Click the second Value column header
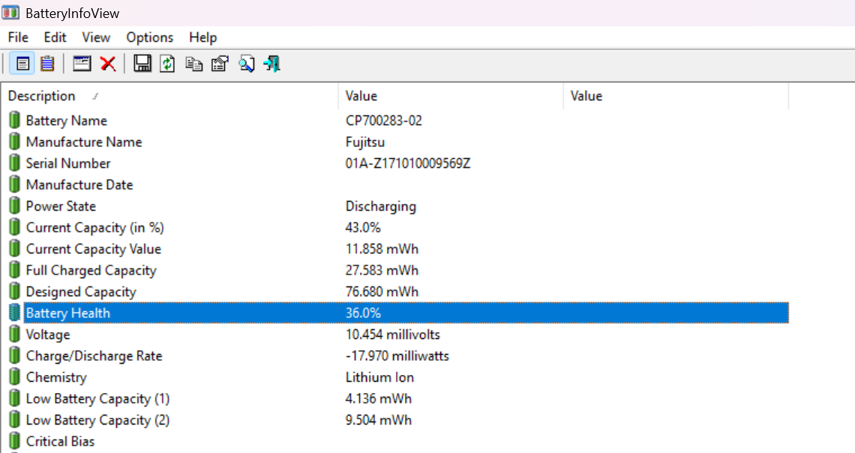 [x=676, y=96]
